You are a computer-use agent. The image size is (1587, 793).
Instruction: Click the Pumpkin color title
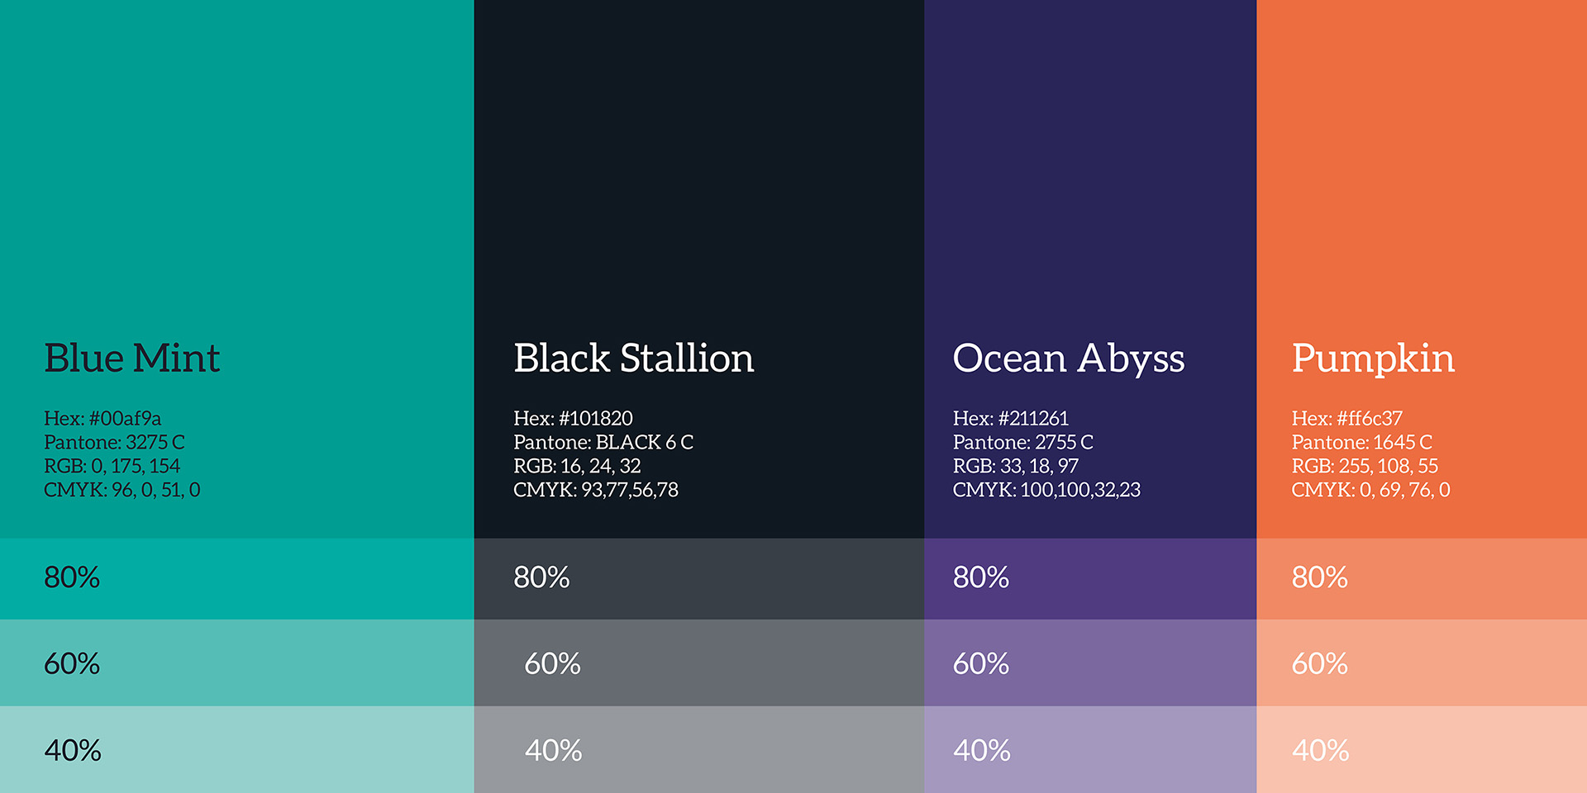(1373, 359)
